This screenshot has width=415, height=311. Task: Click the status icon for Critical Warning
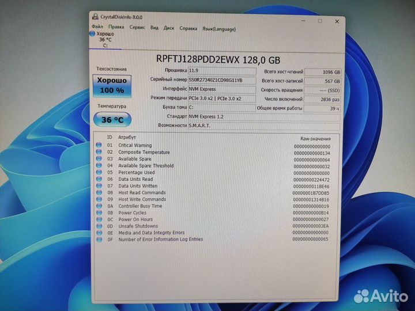pos(99,145)
